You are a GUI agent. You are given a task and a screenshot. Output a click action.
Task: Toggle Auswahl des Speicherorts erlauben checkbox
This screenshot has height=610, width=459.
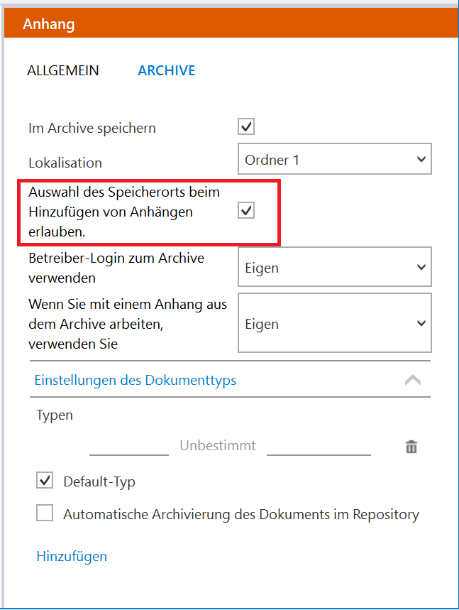click(x=246, y=210)
